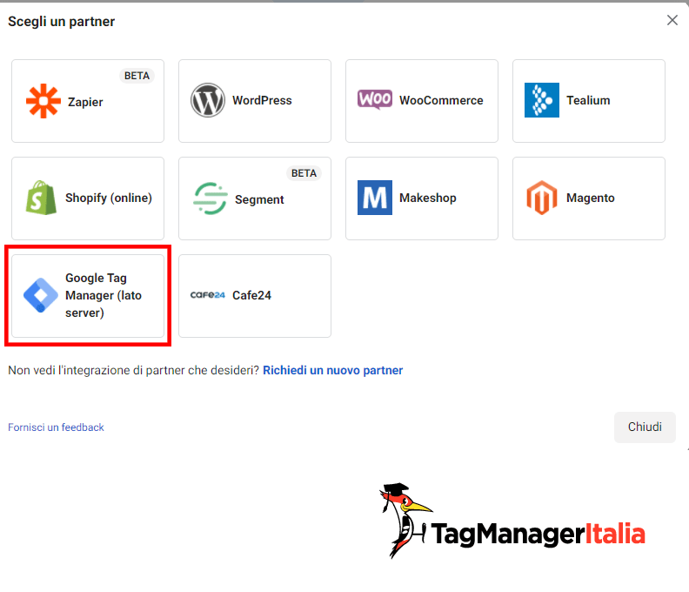Screen dimensions: 689x592
Task: Click the WordPress W logo
Action: coord(208,100)
